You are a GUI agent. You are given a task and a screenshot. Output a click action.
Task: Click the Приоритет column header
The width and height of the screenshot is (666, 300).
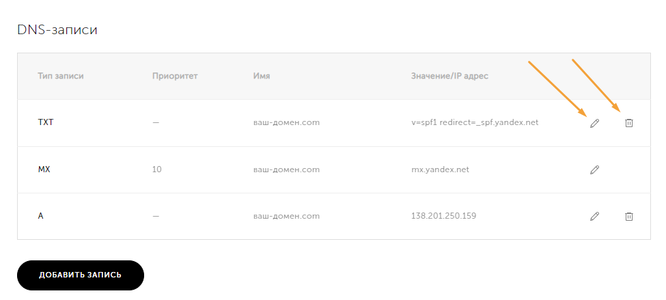pos(175,76)
